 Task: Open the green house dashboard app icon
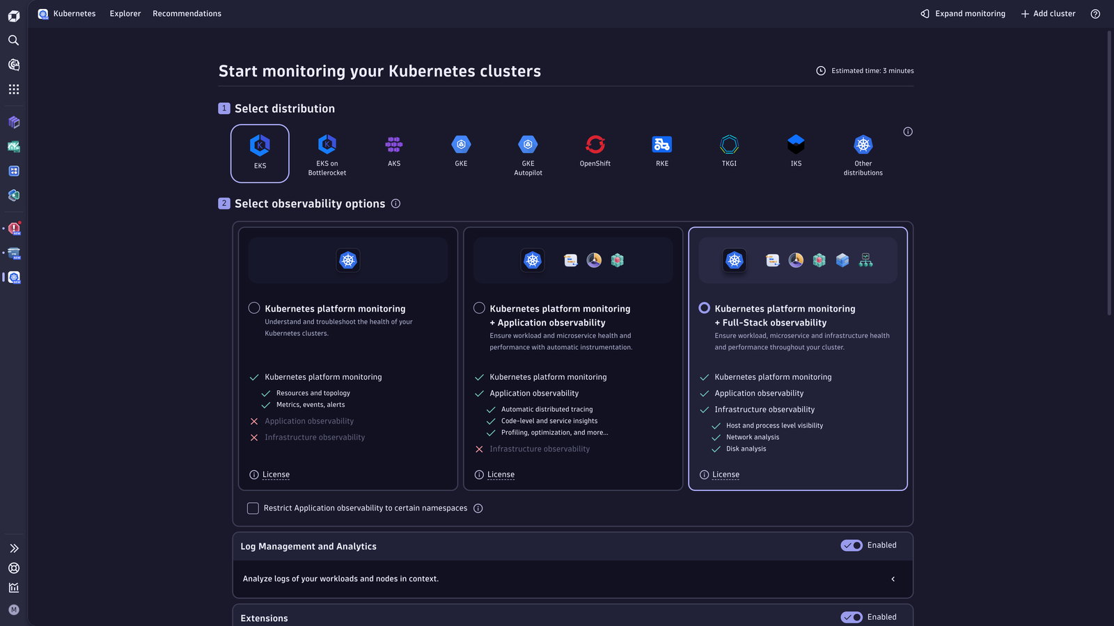(x=14, y=147)
